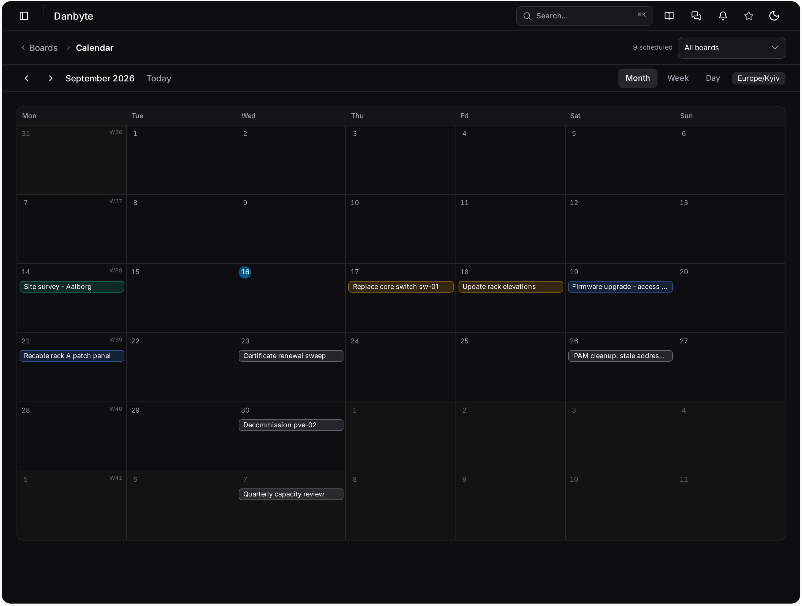This screenshot has width=802, height=606.
Task: Click week label W38
Action: pyautogui.click(x=116, y=270)
